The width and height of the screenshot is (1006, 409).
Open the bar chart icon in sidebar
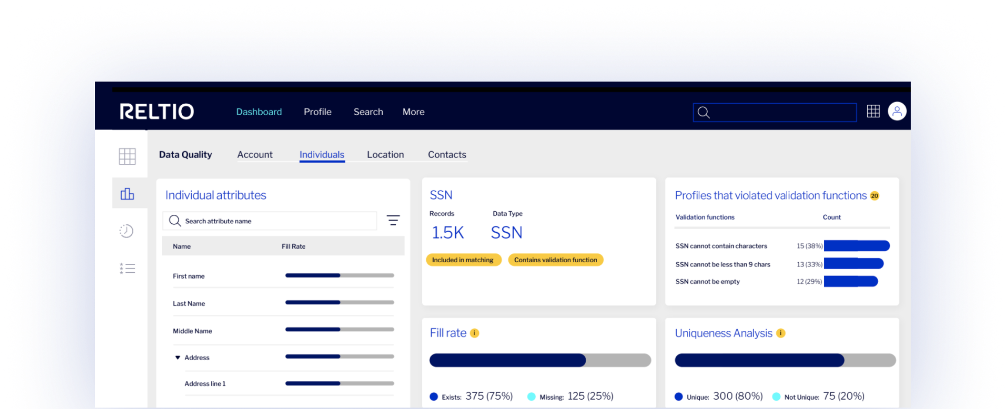pyautogui.click(x=127, y=194)
